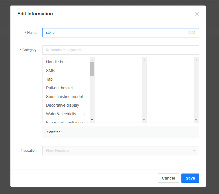Expand the Water&electricity category chevron
The image size is (219, 194).
pyautogui.click(x=84, y=114)
